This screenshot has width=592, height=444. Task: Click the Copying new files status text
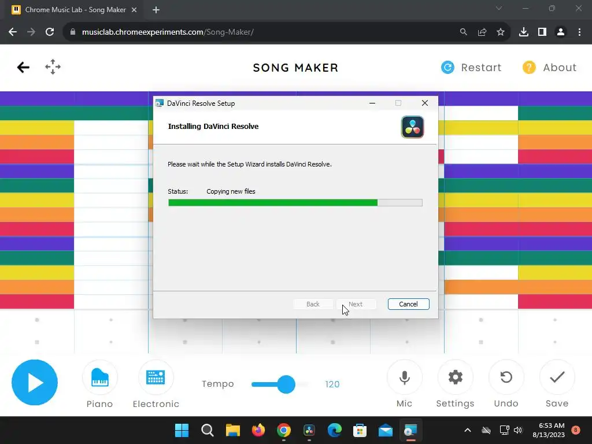click(x=231, y=191)
